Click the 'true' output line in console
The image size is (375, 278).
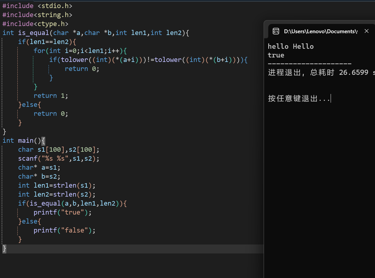276,55
